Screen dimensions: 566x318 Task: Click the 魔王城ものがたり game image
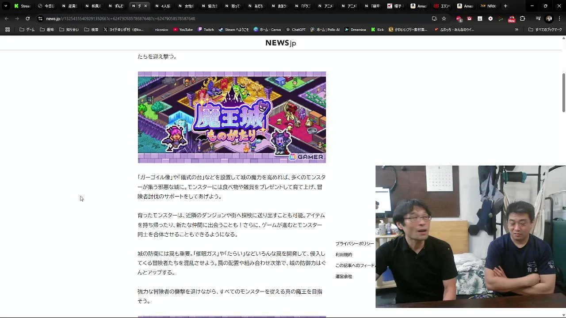tap(232, 117)
